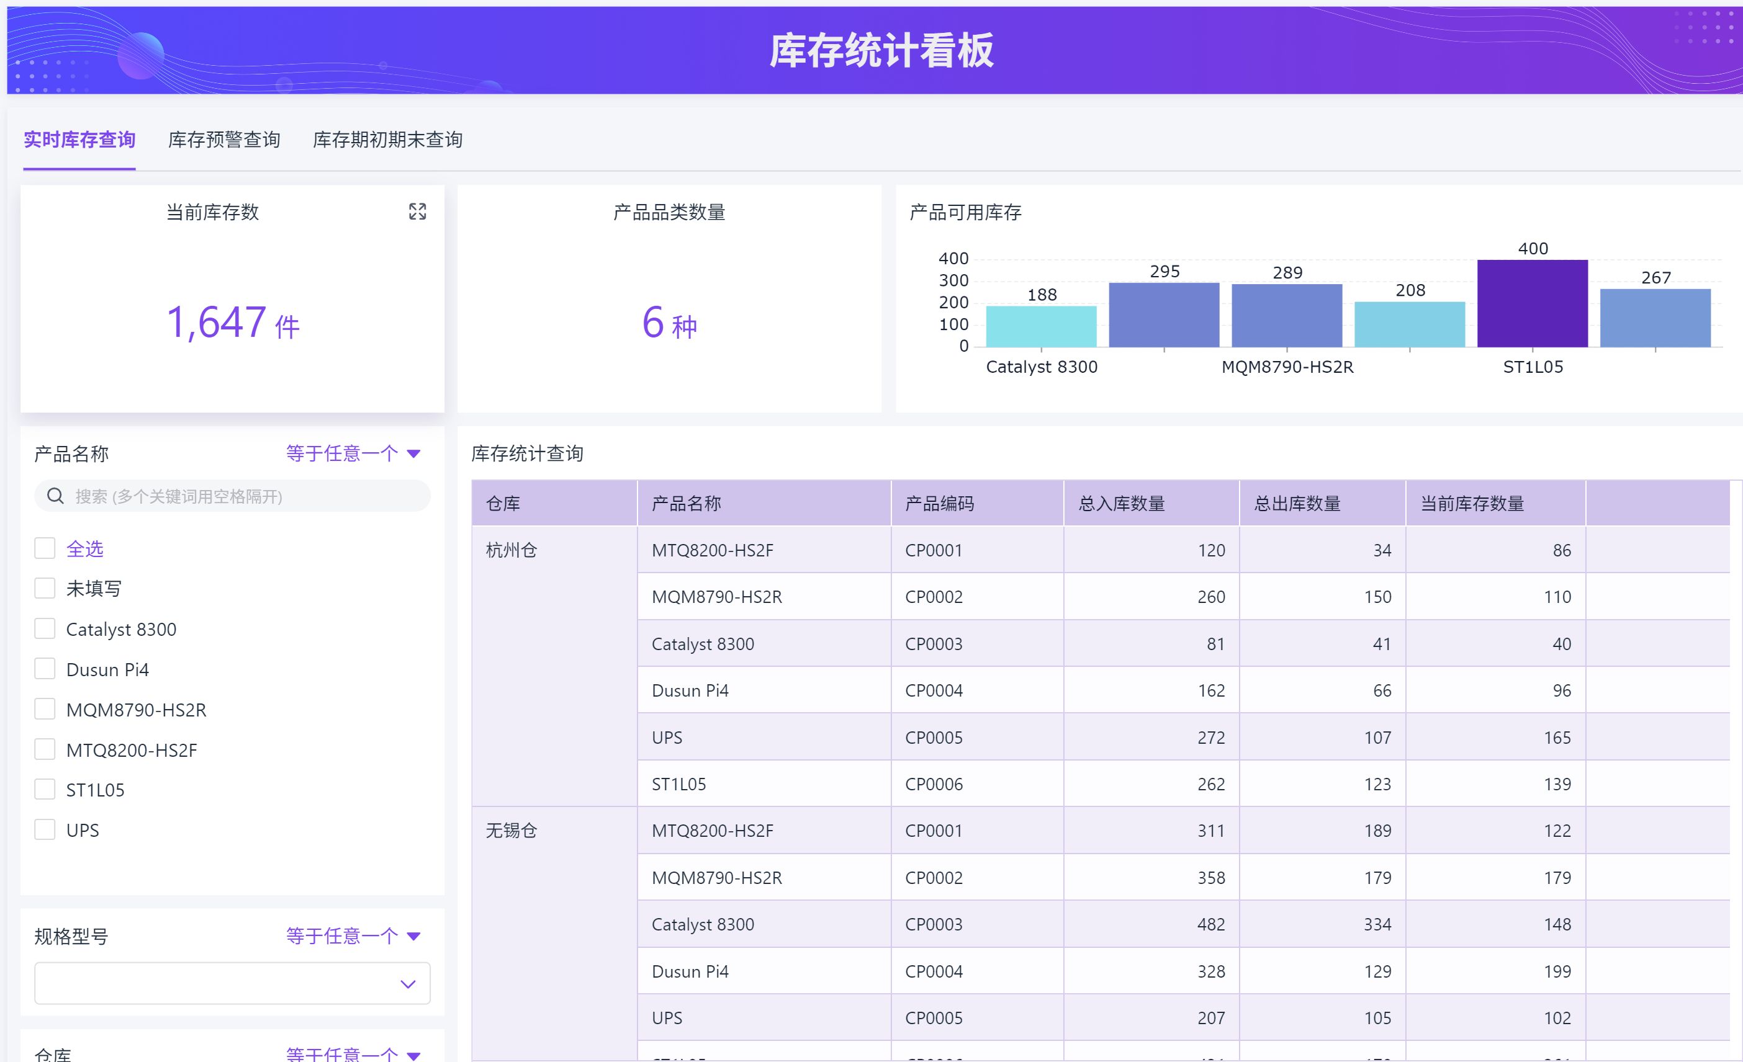The image size is (1743, 1062).
Task: Click the triangle arrow beside 规格型号 filter condition
Action: 415,937
